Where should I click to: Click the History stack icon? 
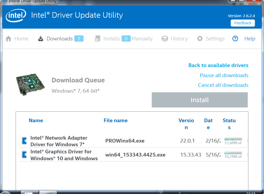point(165,39)
